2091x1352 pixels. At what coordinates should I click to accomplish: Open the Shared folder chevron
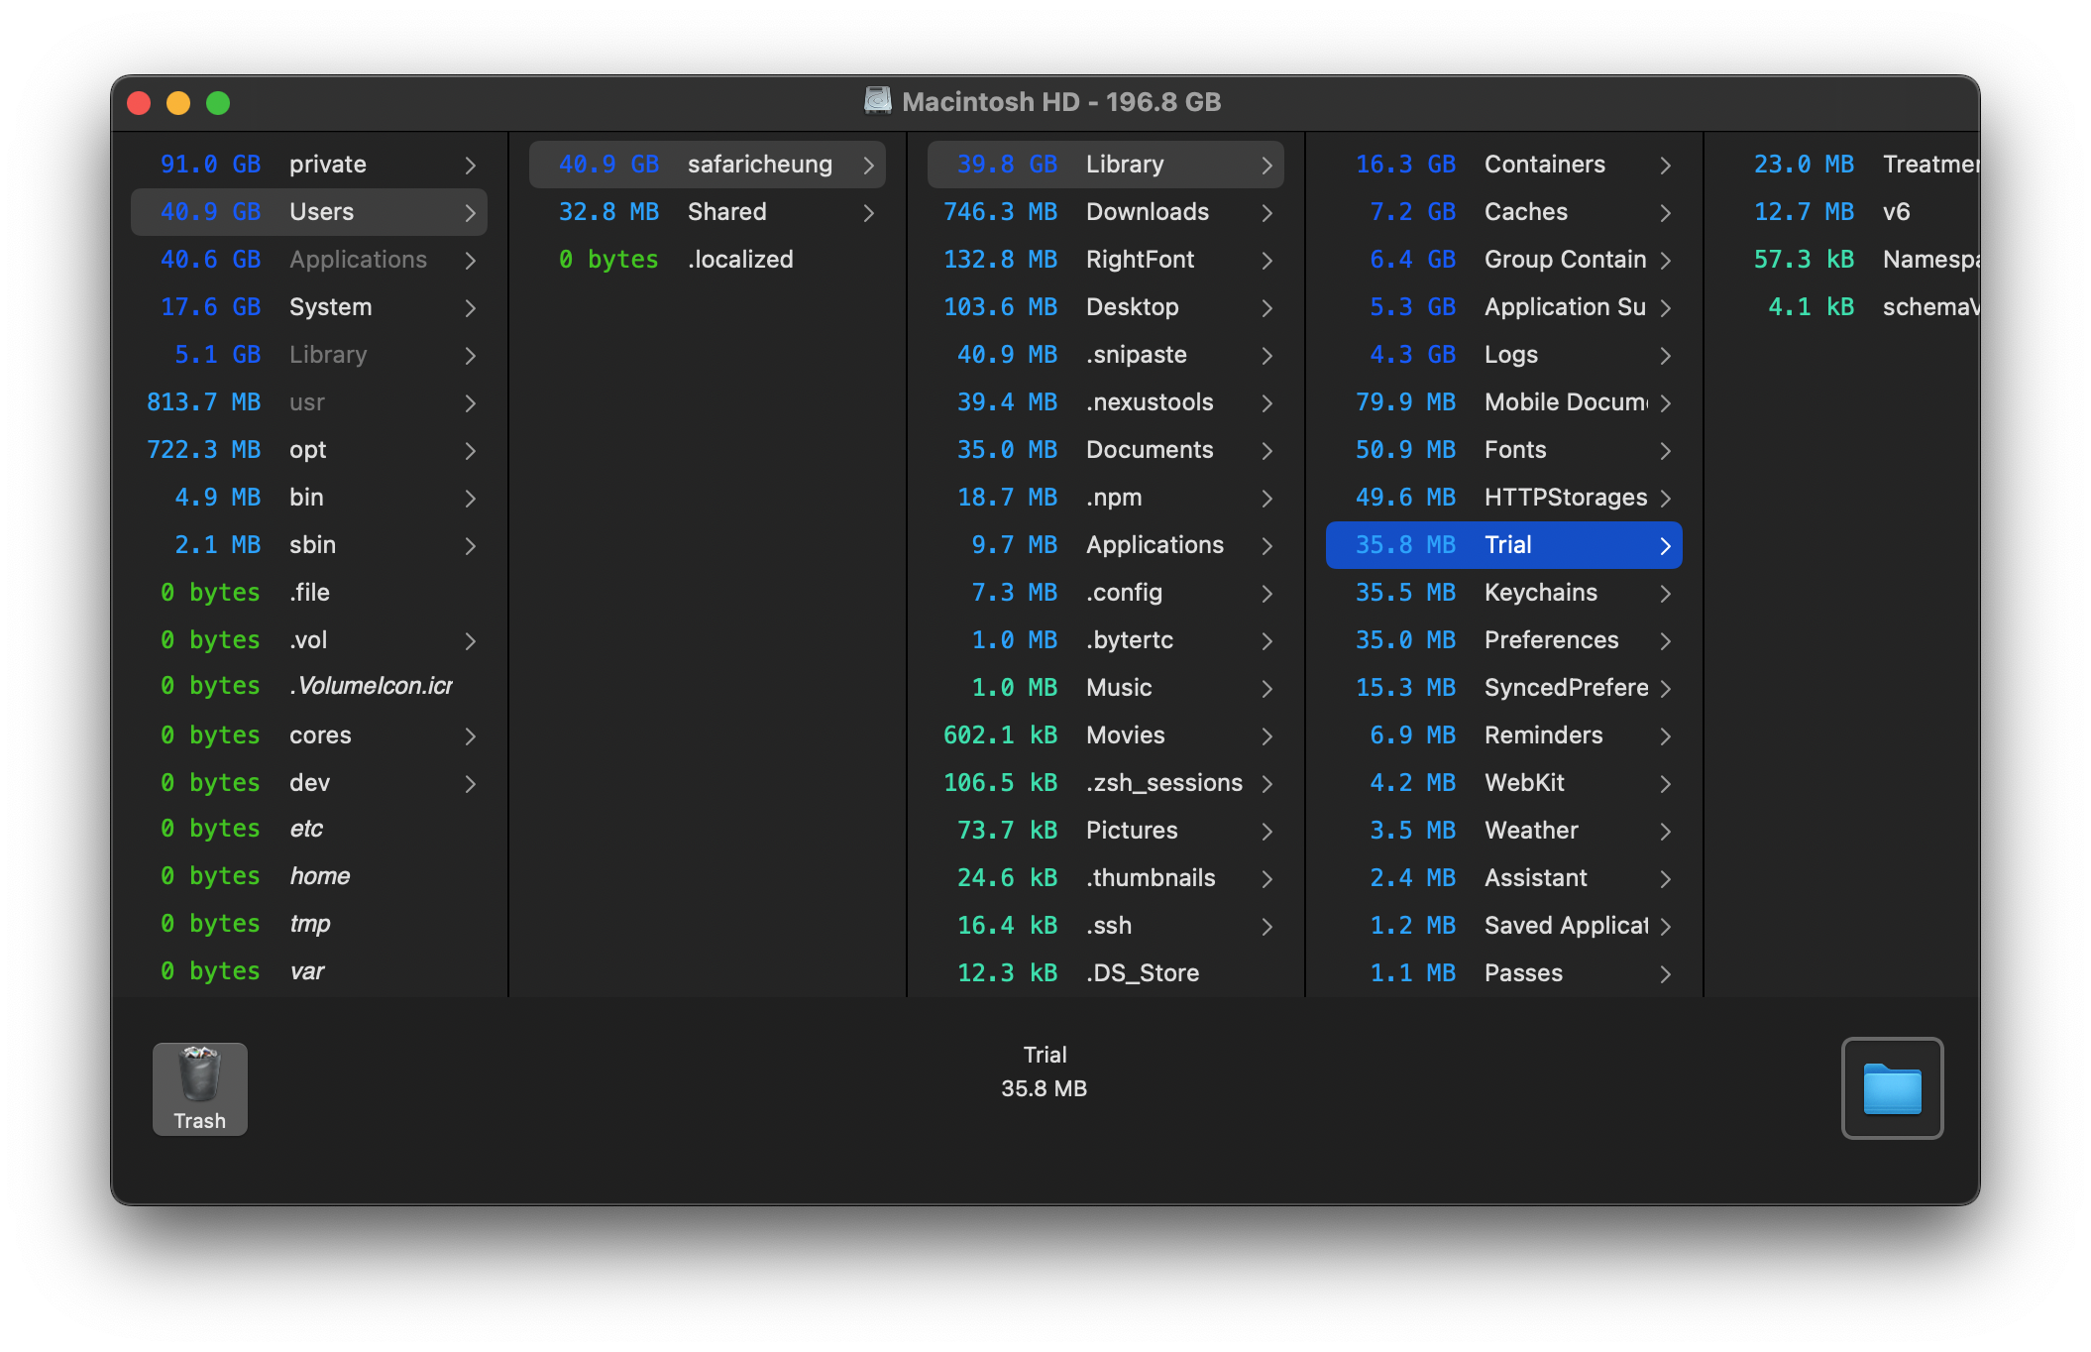868,212
